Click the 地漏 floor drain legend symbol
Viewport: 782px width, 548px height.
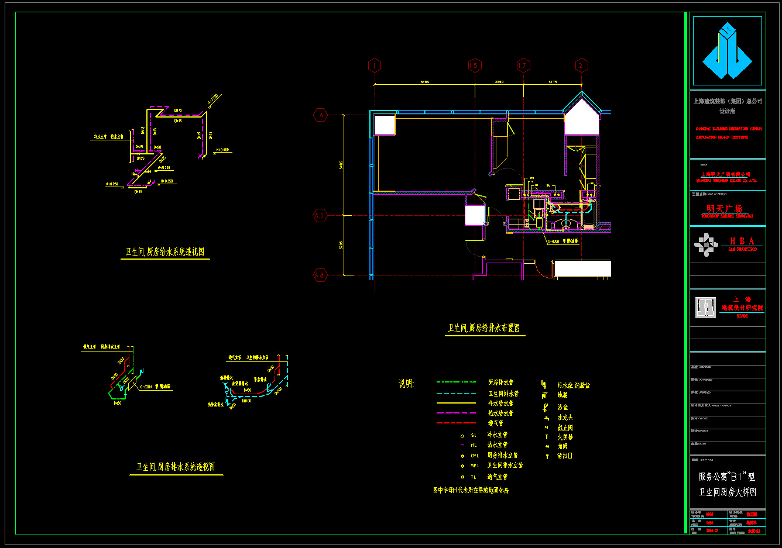[545, 395]
